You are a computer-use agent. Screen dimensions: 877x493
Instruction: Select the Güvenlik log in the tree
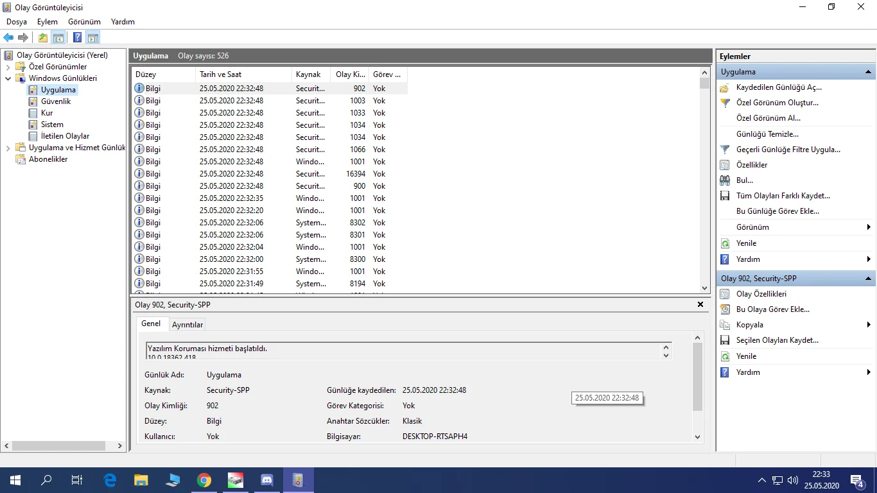click(56, 101)
